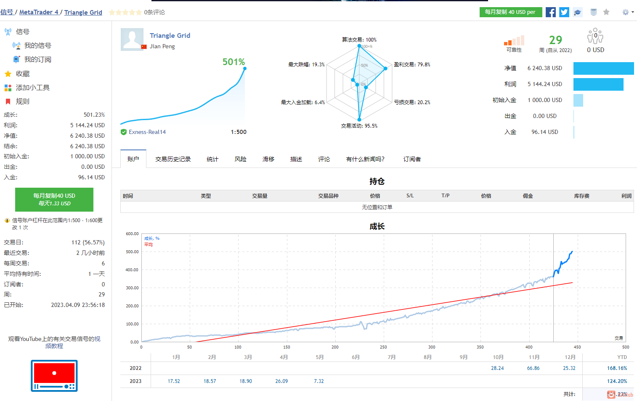This screenshot has height=401, width=637.
Task: Click the 168.16% YTD value for 2022
Action: [x=617, y=368]
